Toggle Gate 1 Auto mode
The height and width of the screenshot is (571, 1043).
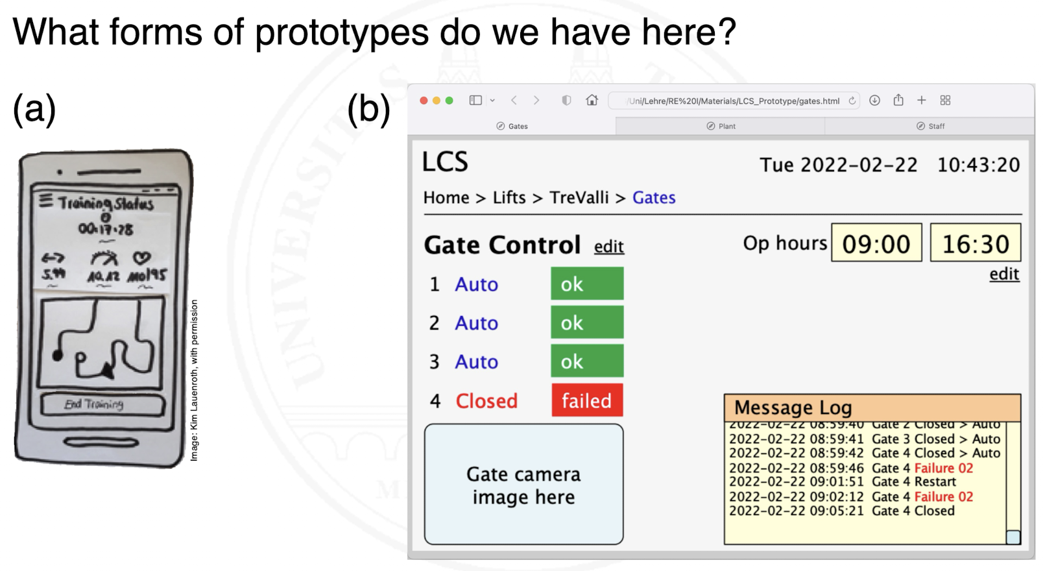coord(476,284)
